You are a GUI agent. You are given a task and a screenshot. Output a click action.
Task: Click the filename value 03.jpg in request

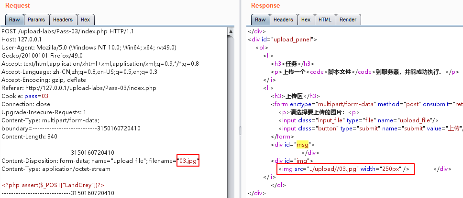(188, 161)
